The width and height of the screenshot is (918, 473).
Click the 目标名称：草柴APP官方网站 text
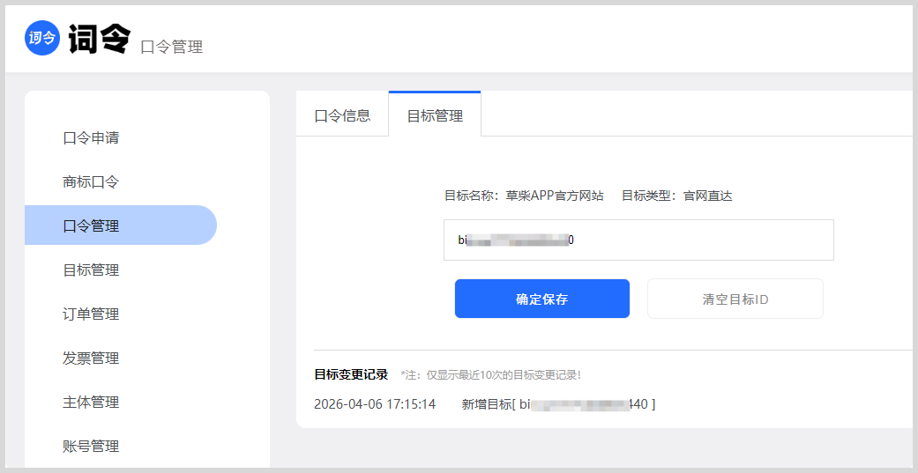(x=524, y=196)
